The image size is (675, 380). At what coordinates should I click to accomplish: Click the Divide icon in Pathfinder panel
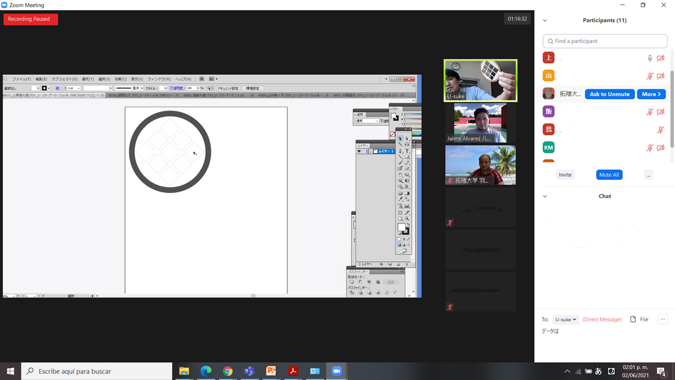(352, 292)
